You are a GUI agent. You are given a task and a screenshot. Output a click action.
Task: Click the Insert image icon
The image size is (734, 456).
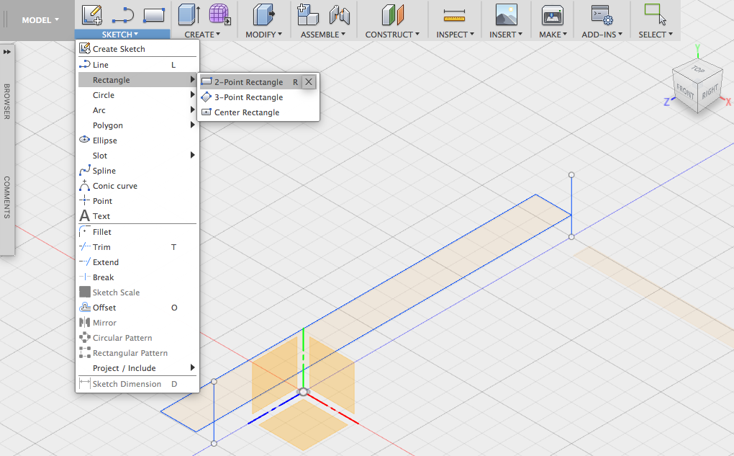[x=507, y=14]
